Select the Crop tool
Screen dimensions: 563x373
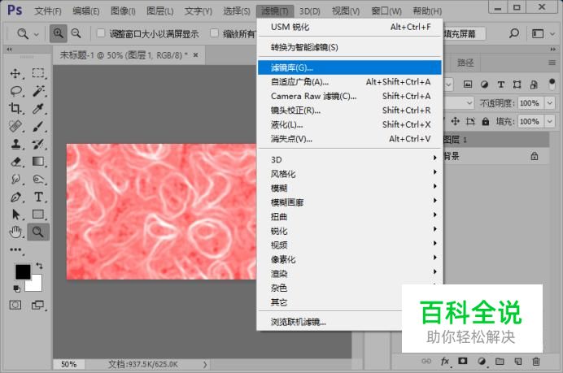click(15, 108)
